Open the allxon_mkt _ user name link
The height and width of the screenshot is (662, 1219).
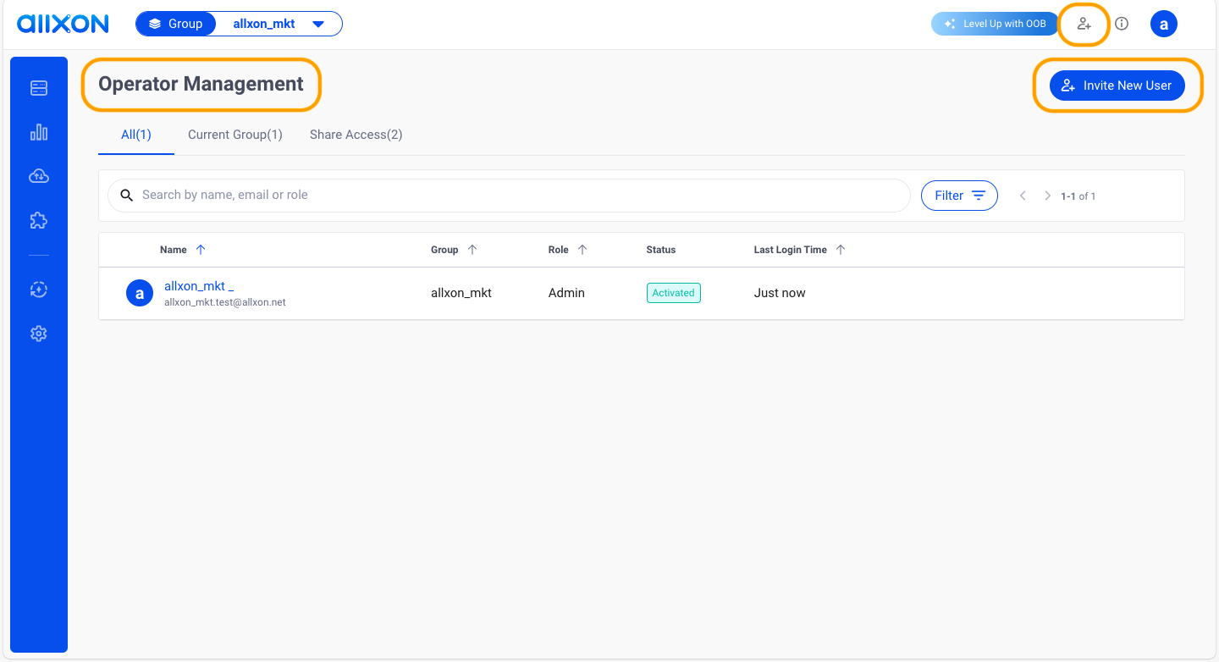(199, 286)
